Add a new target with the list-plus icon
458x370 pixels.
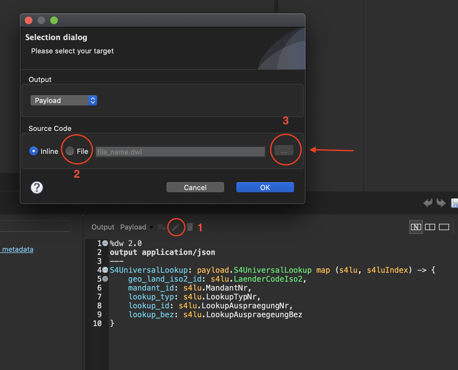pos(161,227)
